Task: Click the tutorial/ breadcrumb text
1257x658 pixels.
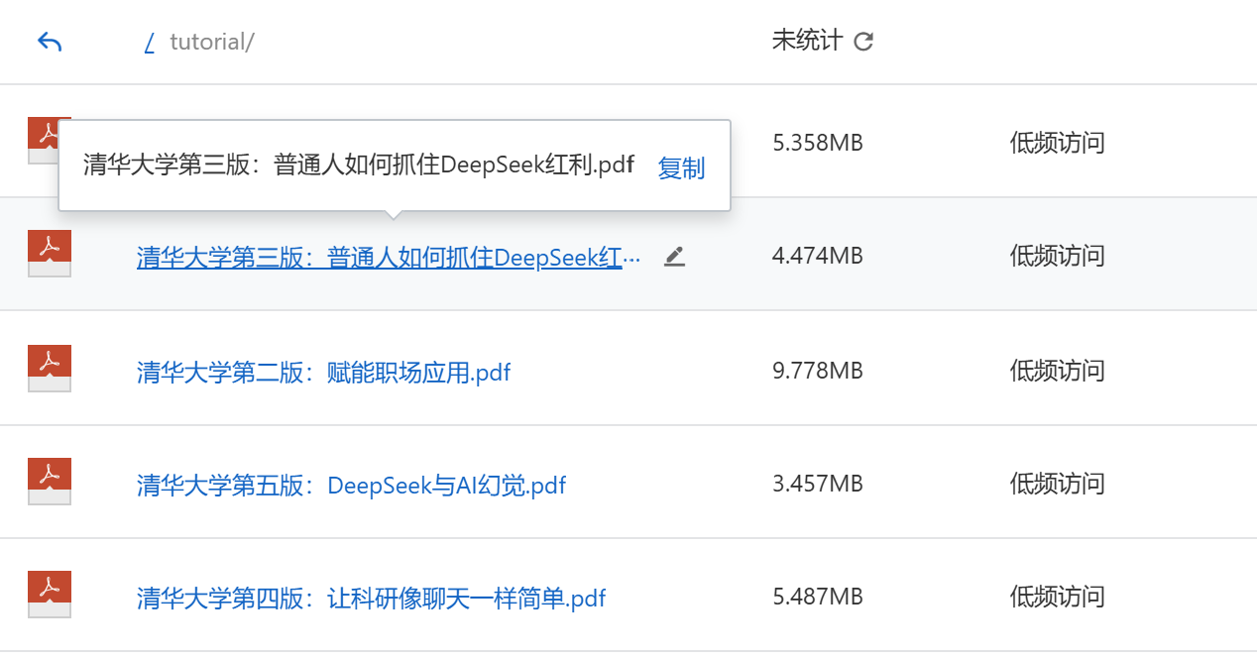Action: [212, 42]
